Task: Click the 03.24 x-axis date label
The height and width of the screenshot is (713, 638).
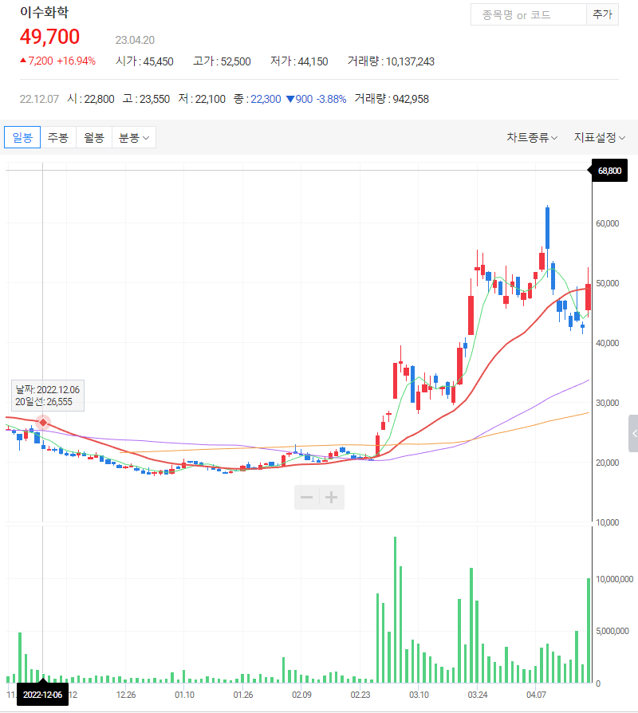Action: [478, 695]
